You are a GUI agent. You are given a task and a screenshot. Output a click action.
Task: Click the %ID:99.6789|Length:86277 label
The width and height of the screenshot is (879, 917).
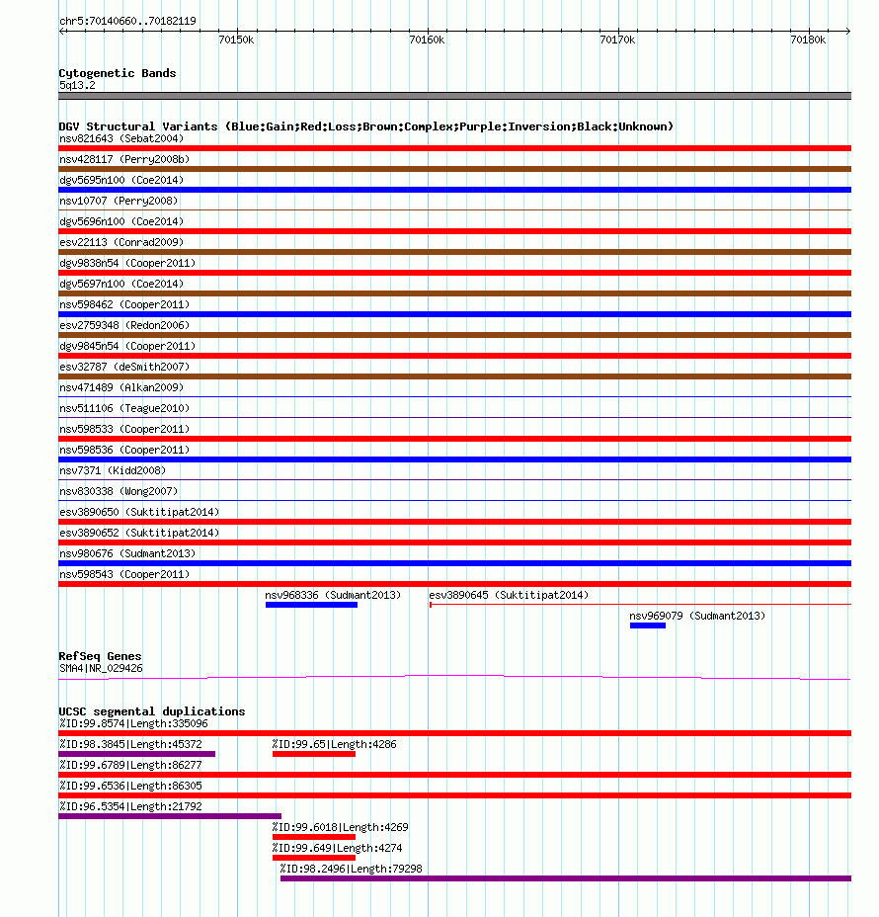click(x=131, y=765)
